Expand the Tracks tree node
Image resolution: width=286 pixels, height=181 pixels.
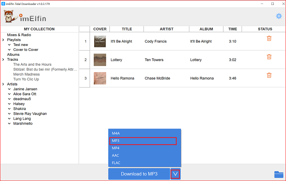pos(3,59)
